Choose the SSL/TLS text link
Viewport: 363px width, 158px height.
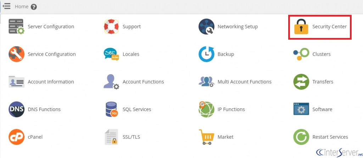tap(131, 137)
